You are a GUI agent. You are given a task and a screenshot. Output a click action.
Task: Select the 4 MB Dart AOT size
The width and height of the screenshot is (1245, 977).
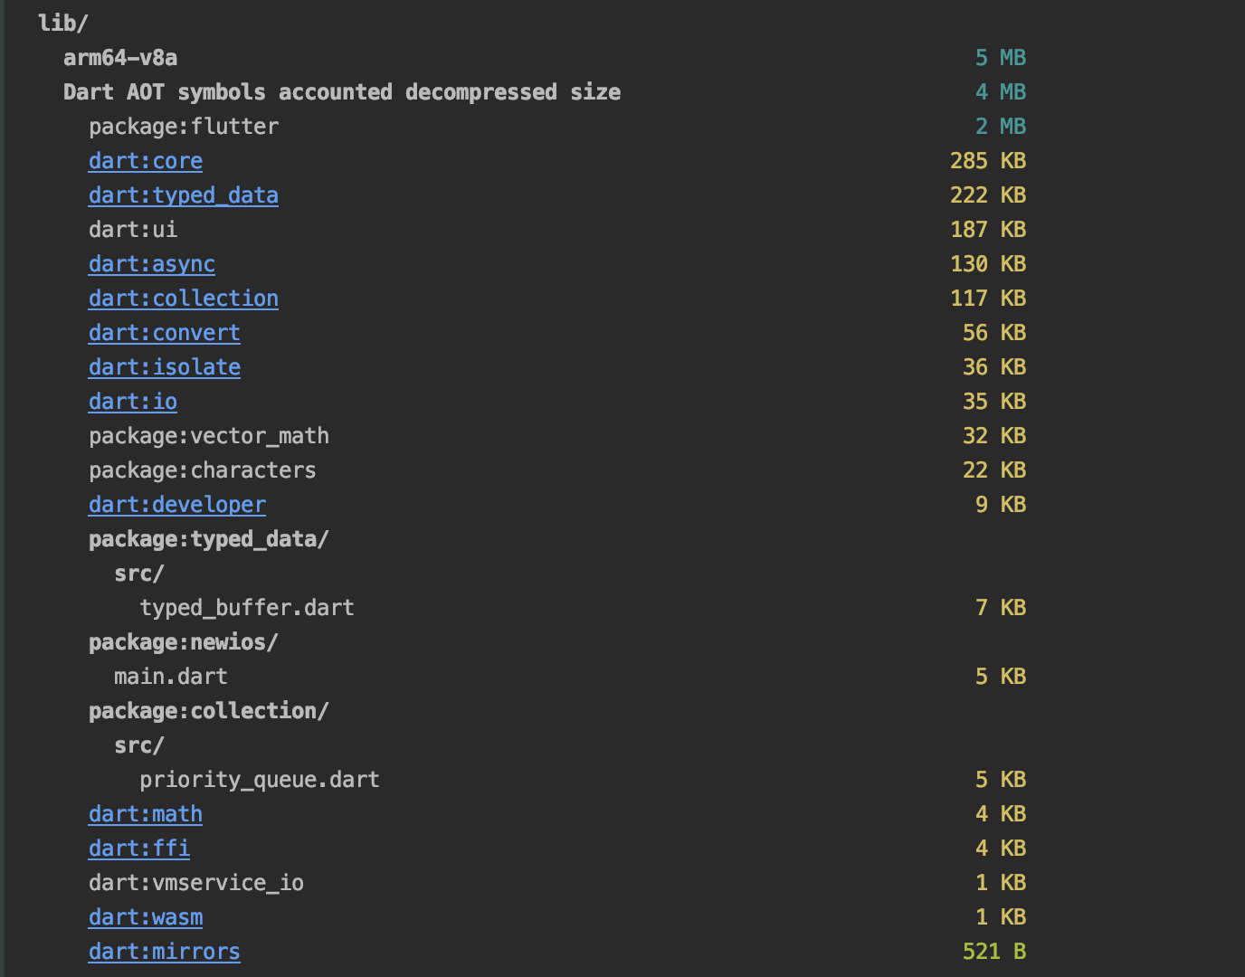point(1001,92)
